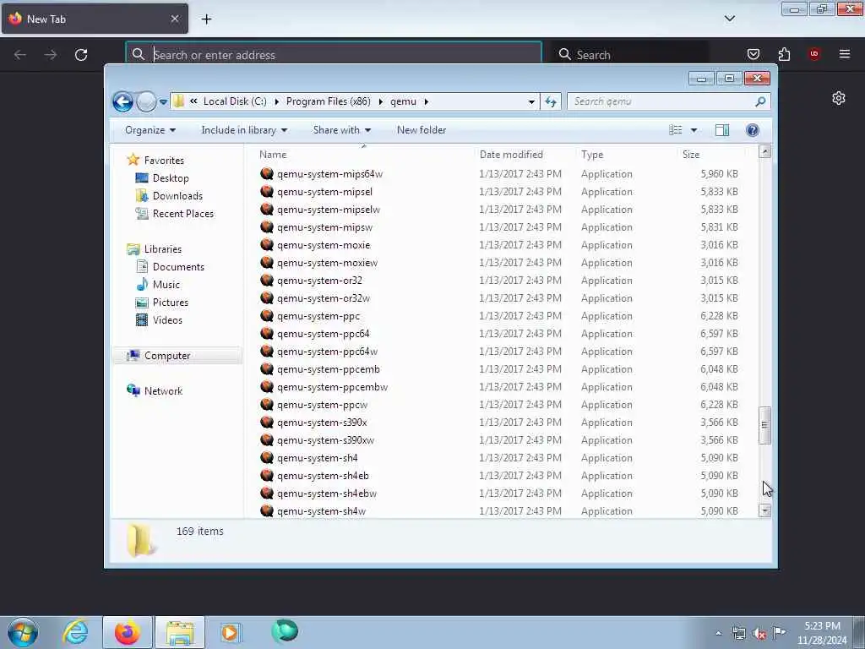Select the qemu-system-ppc64 file icon
Screen dimensions: 865x649
[x=267, y=333]
